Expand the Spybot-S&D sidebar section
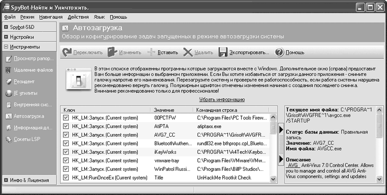 (x=6, y=27)
